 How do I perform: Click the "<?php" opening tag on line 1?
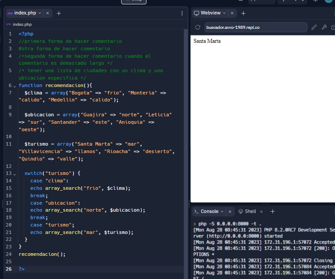tap(26, 34)
